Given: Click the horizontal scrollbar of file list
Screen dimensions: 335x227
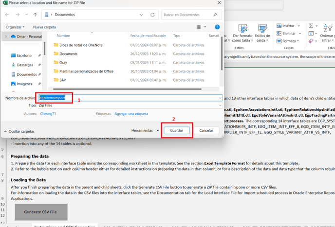Looking at the screenshot, I should pyautogui.click(x=127, y=89).
